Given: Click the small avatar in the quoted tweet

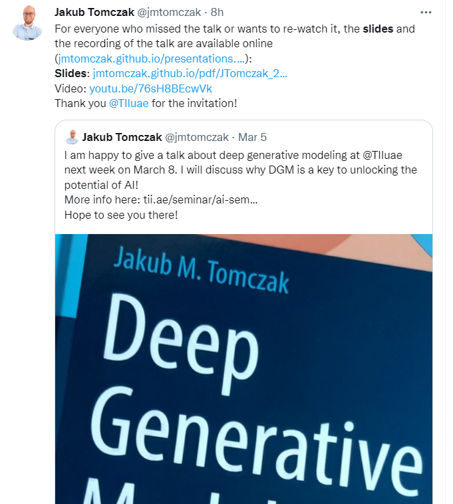Looking at the screenshot, I should point(72,138).
